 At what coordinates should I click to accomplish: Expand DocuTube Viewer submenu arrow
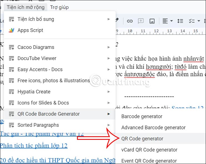click(109, 58)
